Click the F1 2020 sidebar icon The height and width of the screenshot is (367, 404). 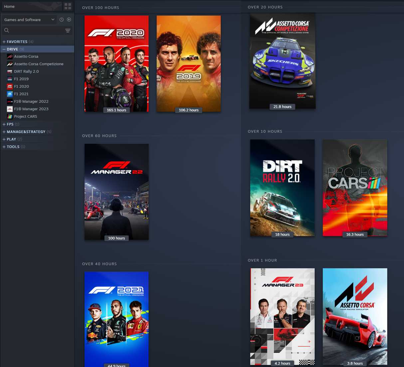click(10, 87)
